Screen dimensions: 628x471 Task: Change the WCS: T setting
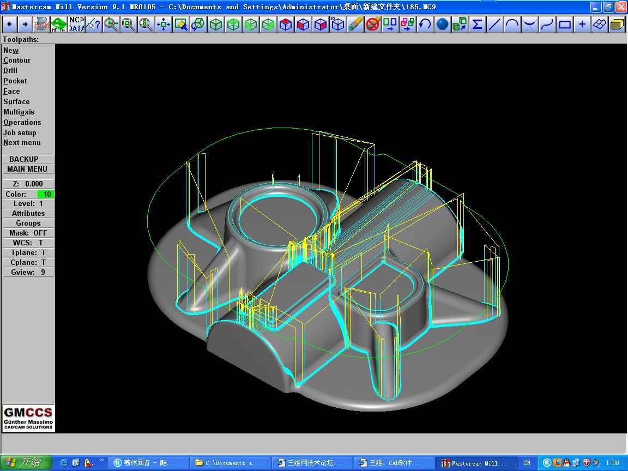tap(28, 243)
